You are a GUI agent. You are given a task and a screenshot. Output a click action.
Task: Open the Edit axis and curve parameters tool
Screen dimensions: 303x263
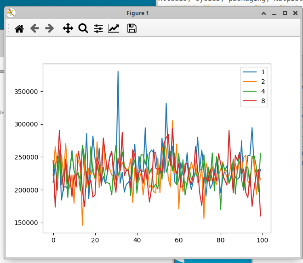tap(113, 29)
